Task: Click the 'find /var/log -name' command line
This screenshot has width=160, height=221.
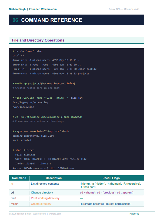Action: pos(48,98)
